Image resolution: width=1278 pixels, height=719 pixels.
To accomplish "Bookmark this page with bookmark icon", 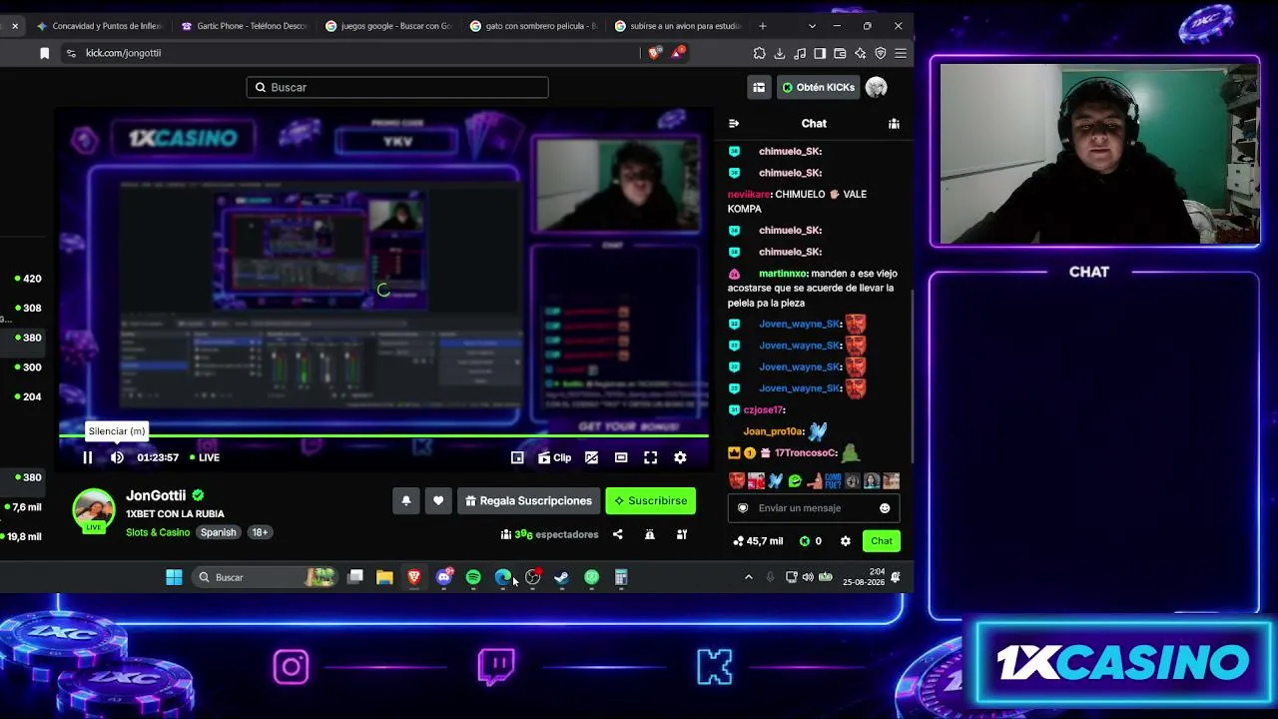I will tap(44, 53).
